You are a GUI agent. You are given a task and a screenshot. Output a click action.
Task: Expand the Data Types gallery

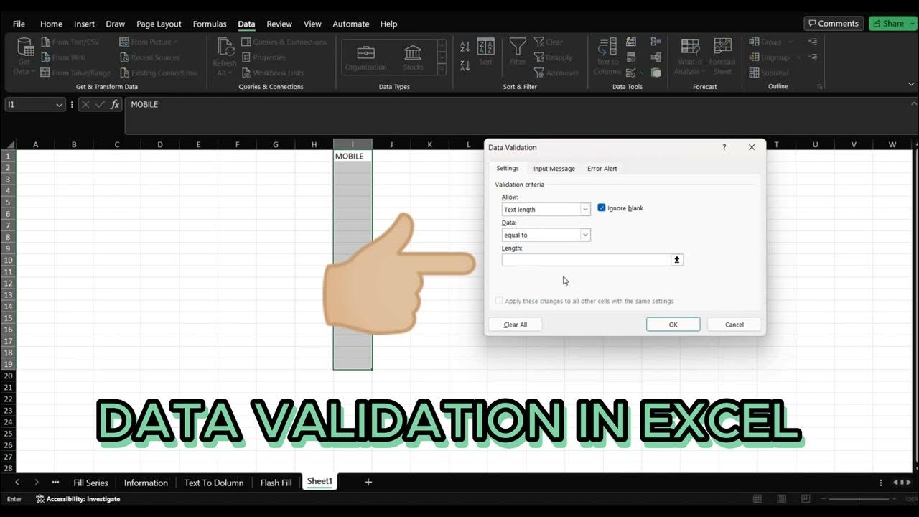(x=442, y=69)
